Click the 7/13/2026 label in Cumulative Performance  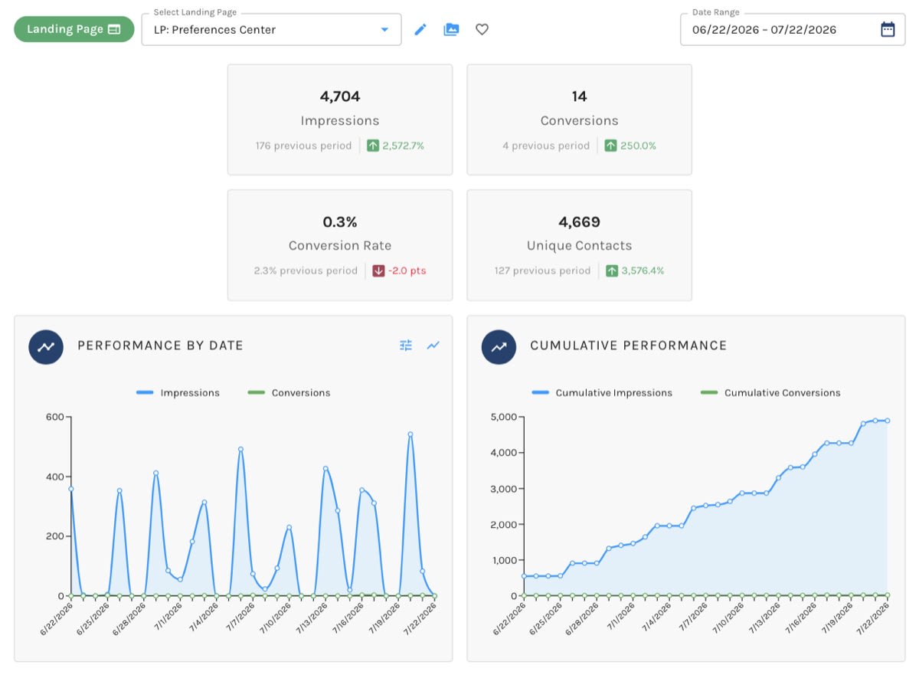pos(765,619)
